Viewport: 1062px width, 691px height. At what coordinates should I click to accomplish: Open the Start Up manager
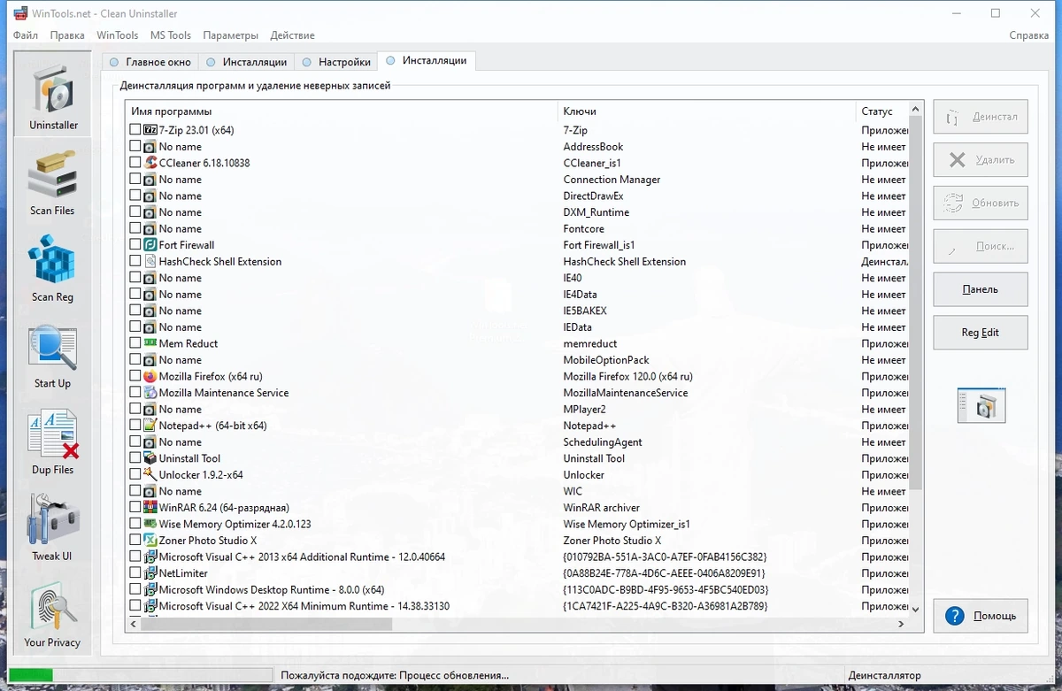53,356
